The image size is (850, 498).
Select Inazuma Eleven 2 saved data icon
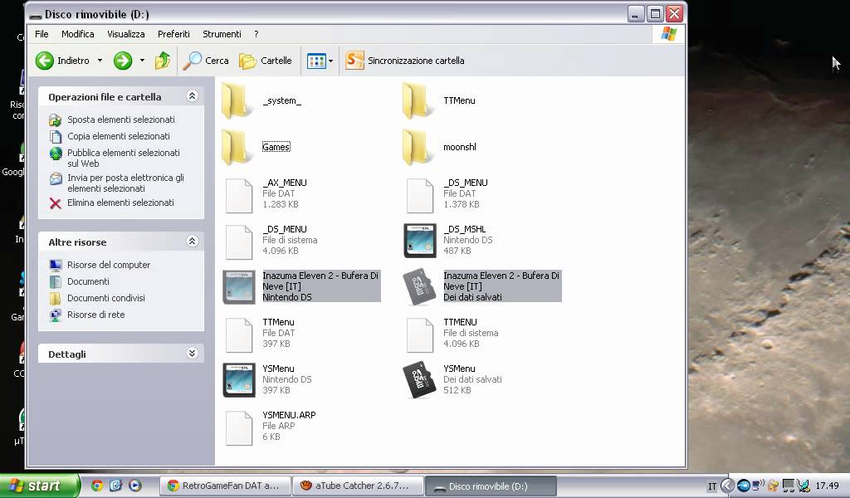[x=420, y=287]
